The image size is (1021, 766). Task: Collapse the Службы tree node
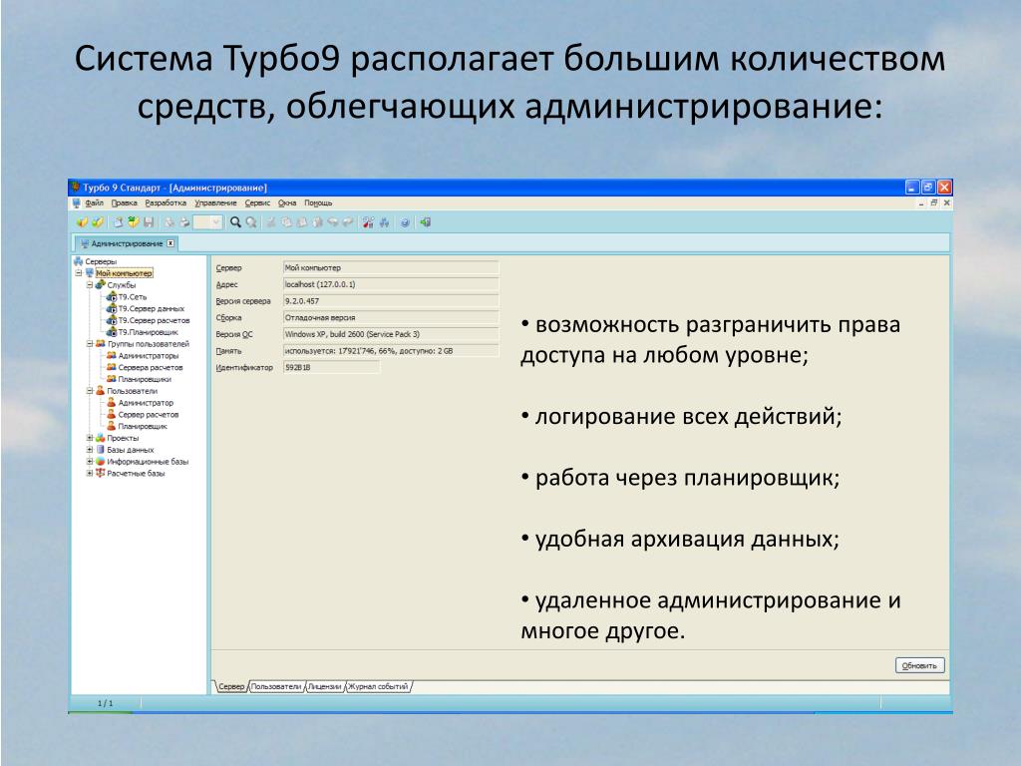[90, 284]
